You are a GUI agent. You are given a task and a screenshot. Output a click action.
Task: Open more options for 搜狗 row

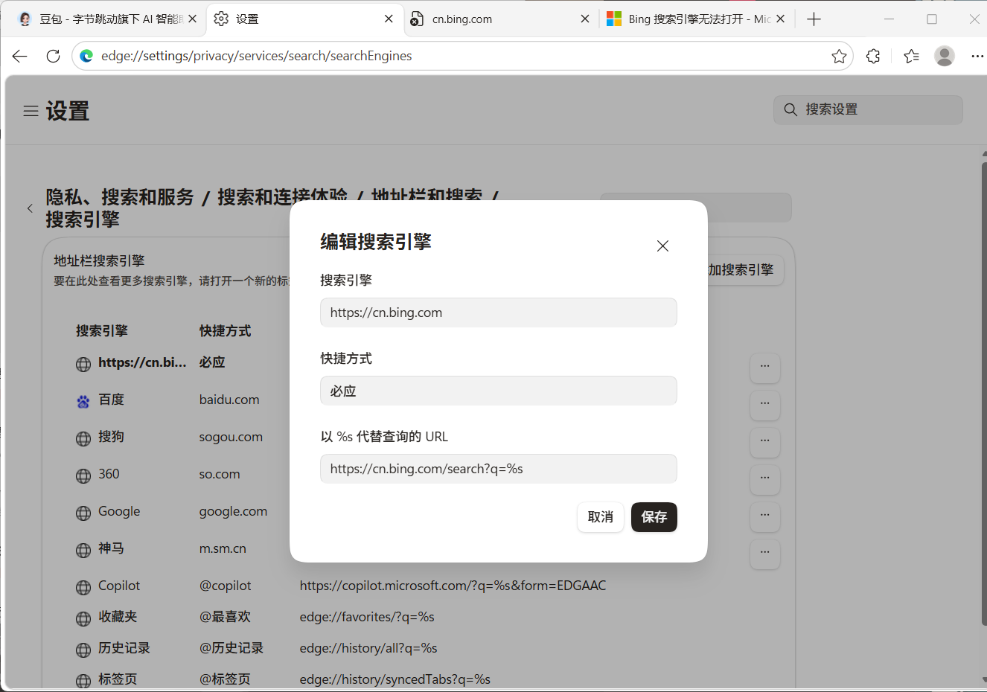tap(764, 441)
